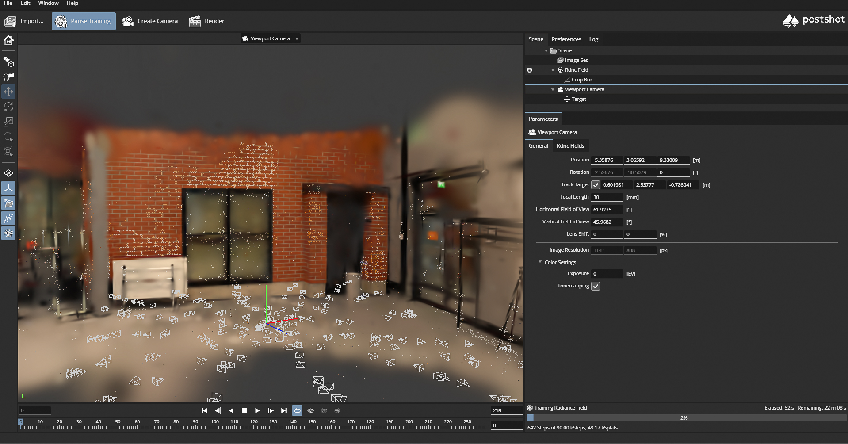Toggle the splat display icon in left toolbar
The image size is (848, 444).
(8, 233)
